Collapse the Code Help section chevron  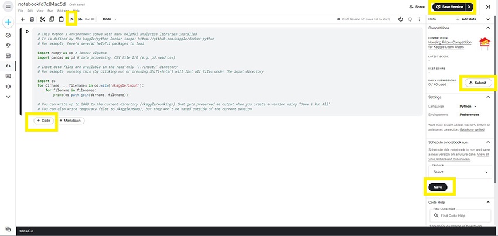click(x=488, y=203)
